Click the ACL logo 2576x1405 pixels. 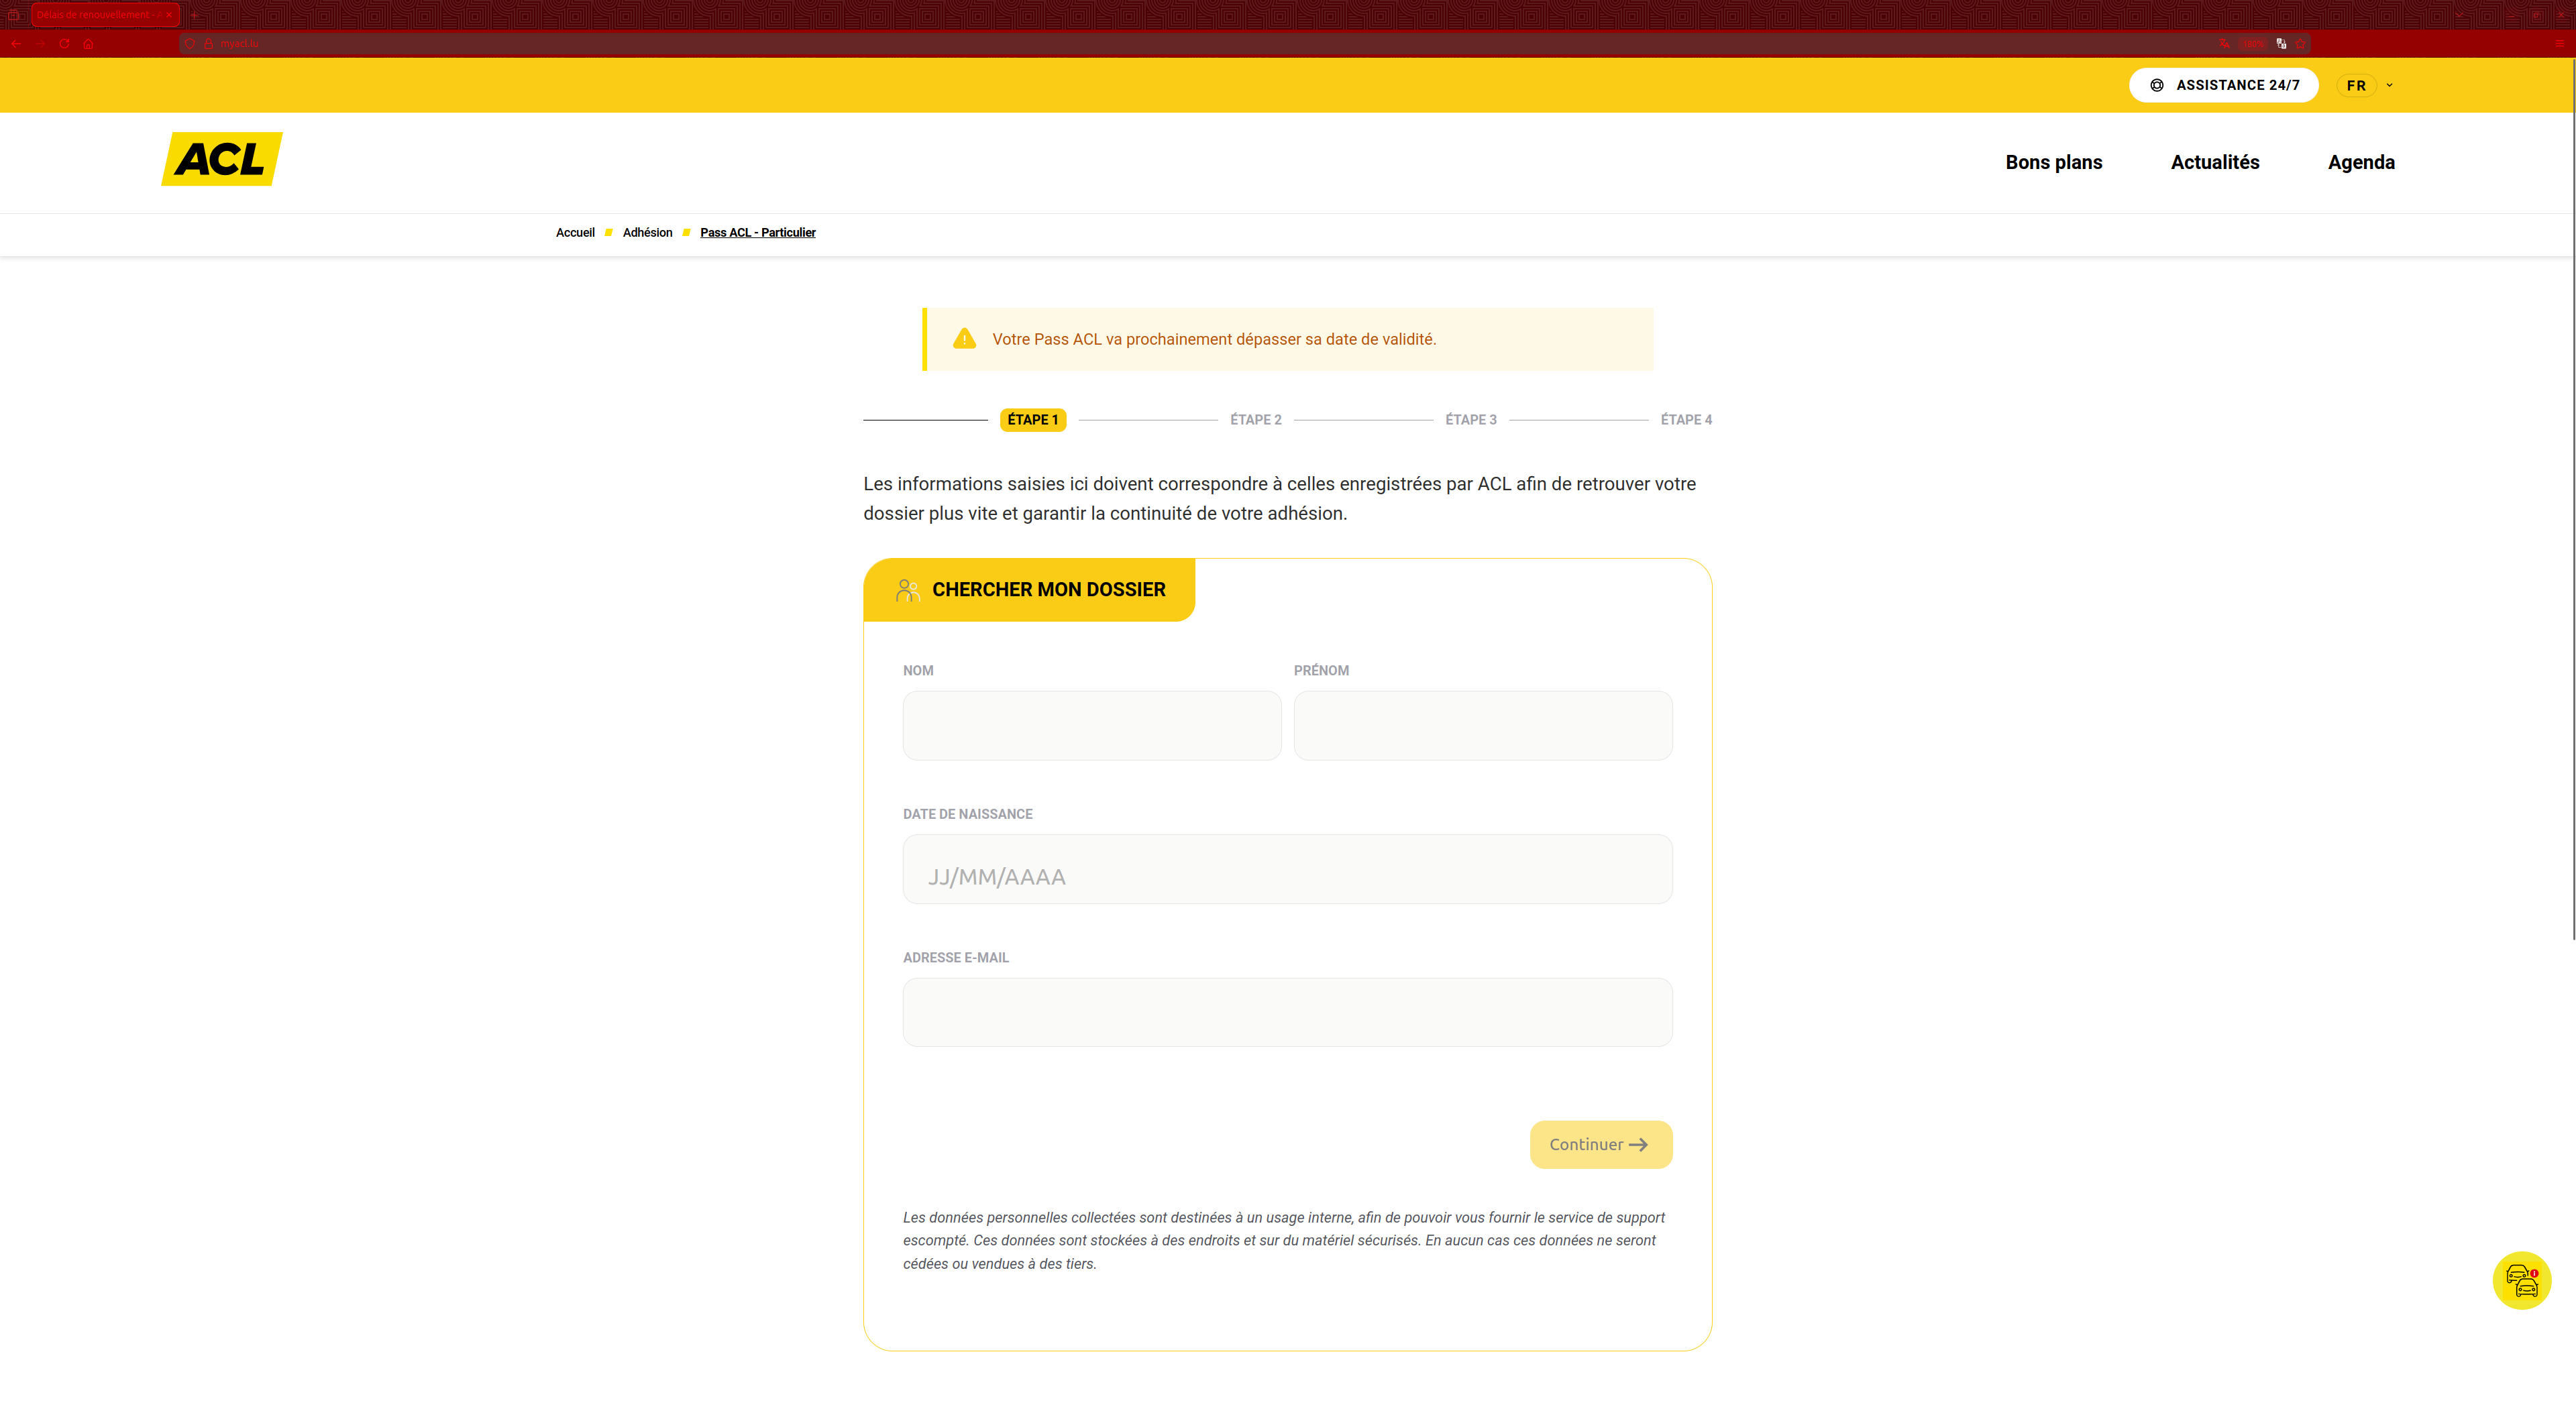point(221,159)
